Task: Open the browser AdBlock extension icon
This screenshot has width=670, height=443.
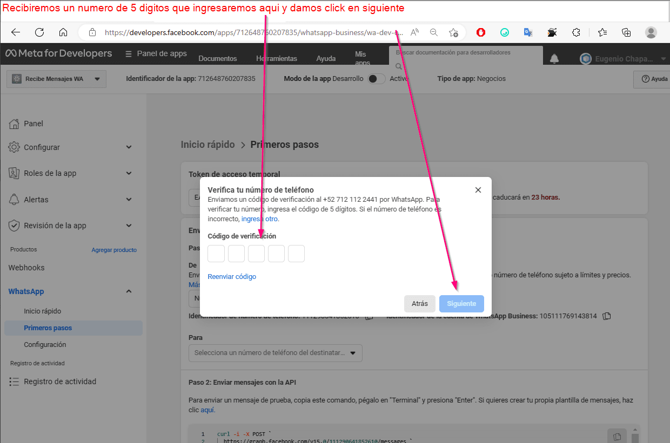Action: pyautogui.click(x=480, y=32)
